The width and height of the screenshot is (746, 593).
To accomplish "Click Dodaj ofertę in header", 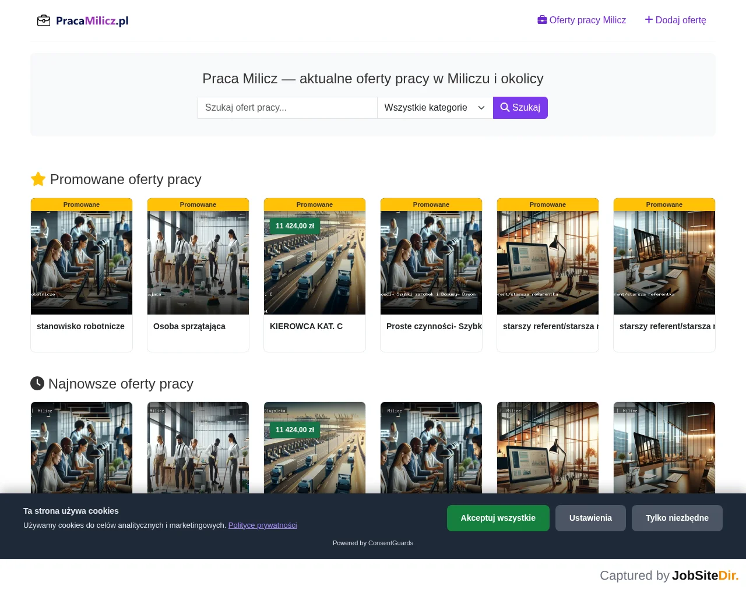I will 675,20.
